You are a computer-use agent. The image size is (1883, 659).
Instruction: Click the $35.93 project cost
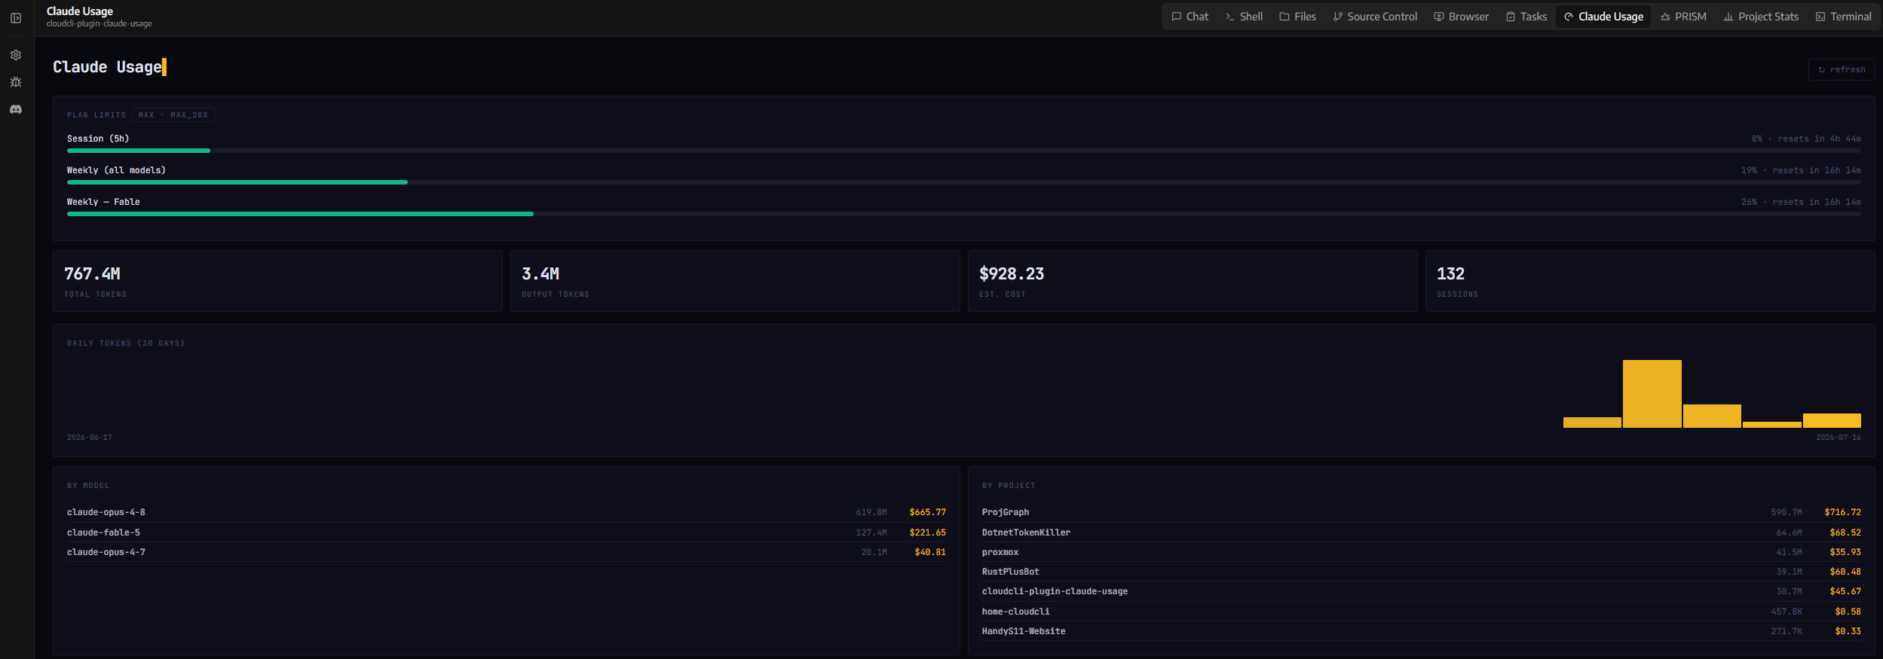click(x=1845, y=552)
